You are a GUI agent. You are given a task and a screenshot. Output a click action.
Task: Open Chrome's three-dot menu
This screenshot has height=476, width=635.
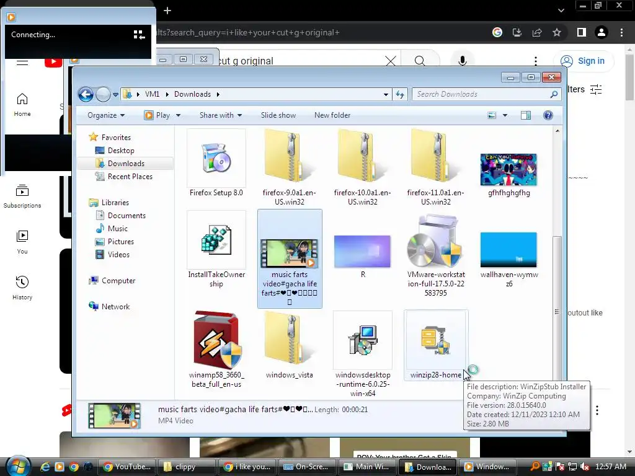coord(621,32)
